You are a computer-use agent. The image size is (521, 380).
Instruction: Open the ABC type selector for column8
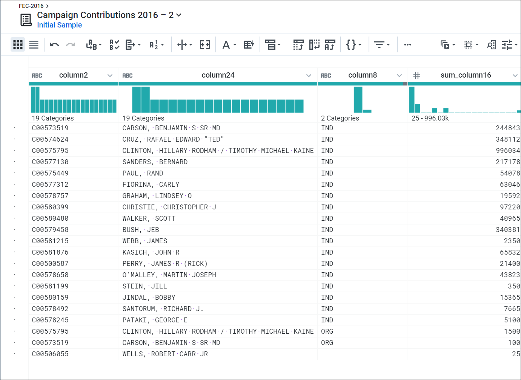(x=326, y=75)
